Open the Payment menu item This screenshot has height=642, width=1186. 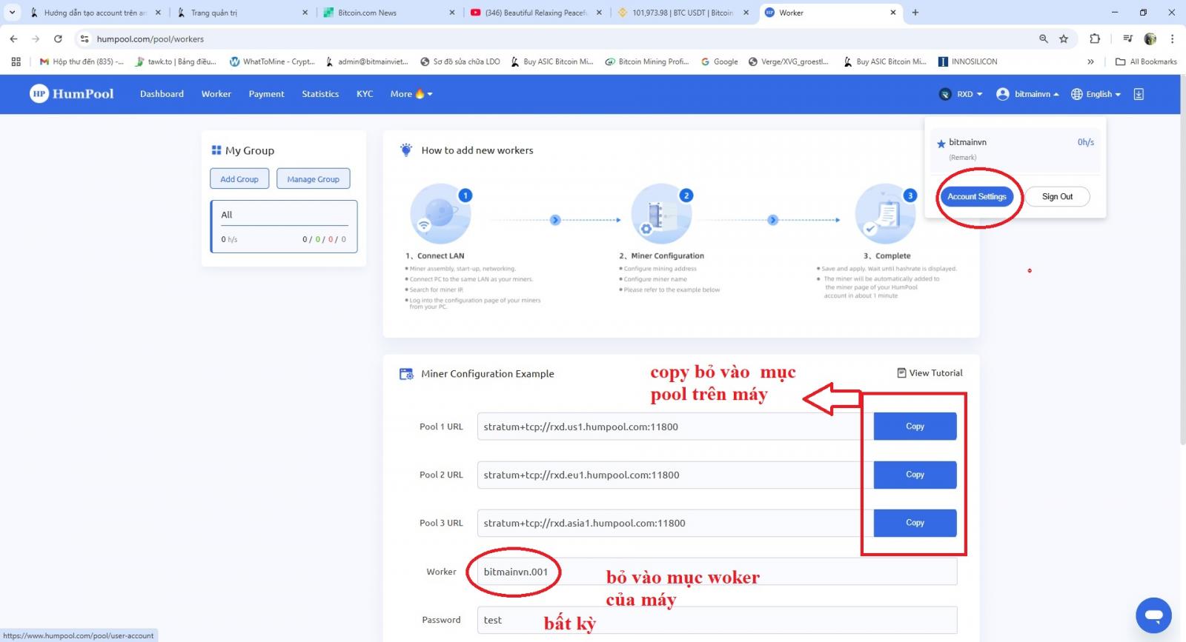(x=266, y=94)
